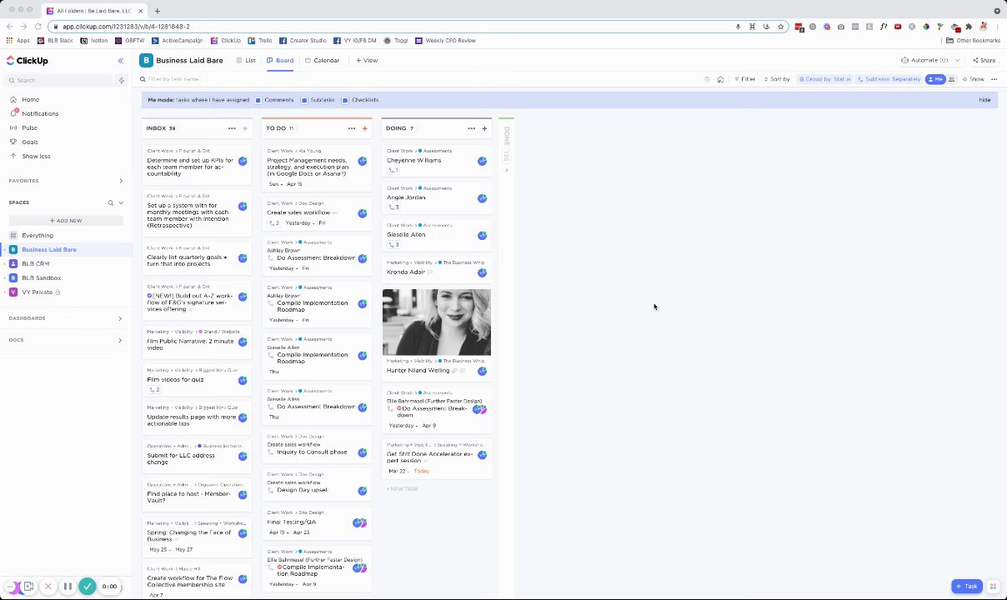Viewport: 1007px width, 600px height.
Task: Hide the Me mode banner
Action: 984,100
